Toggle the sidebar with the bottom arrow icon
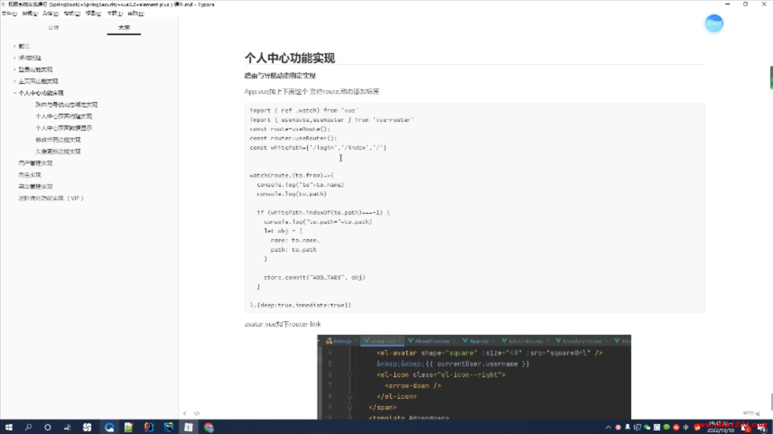The height and width of the screenshot is (434, 773). tap(185, 413)
